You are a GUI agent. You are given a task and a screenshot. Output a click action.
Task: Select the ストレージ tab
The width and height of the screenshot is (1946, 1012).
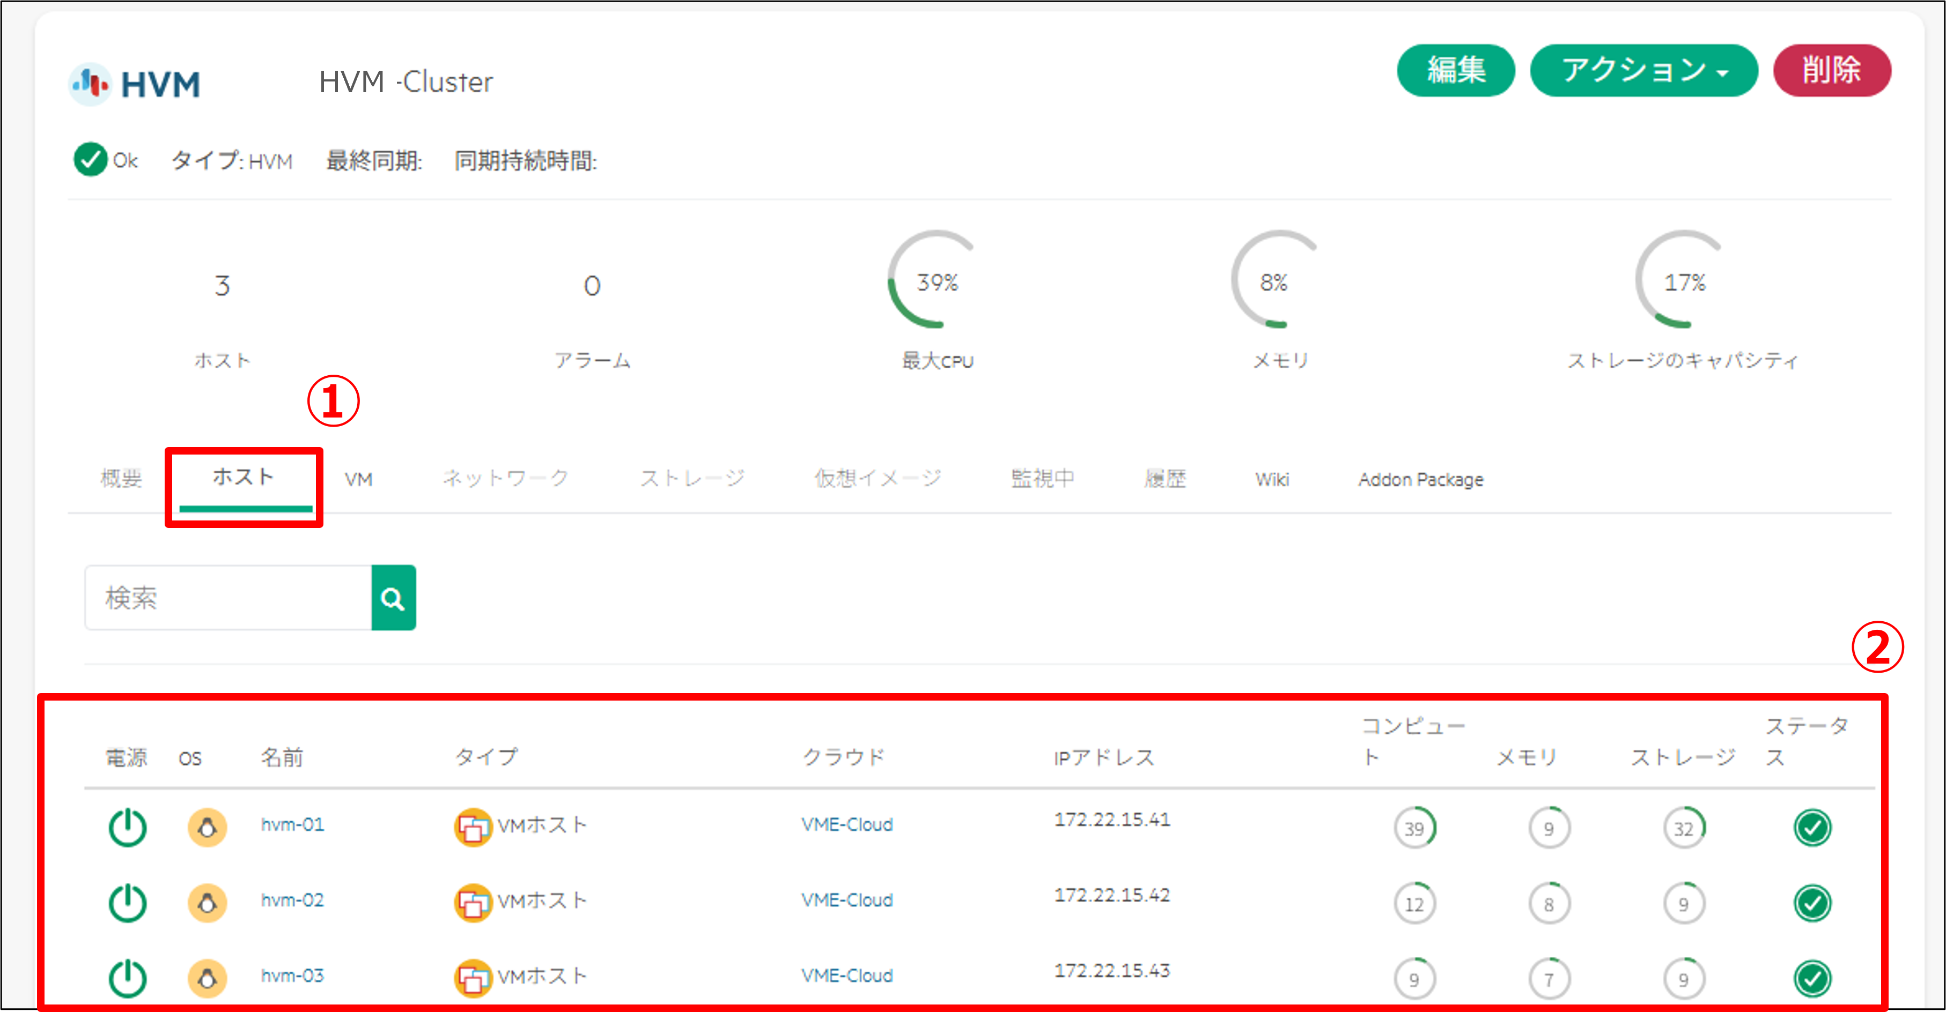tap(692, 479)
